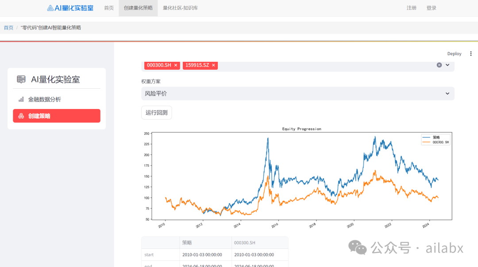Click the 000300.SH tag text
This screenshot has width=478, height=267.
(159, 65)
